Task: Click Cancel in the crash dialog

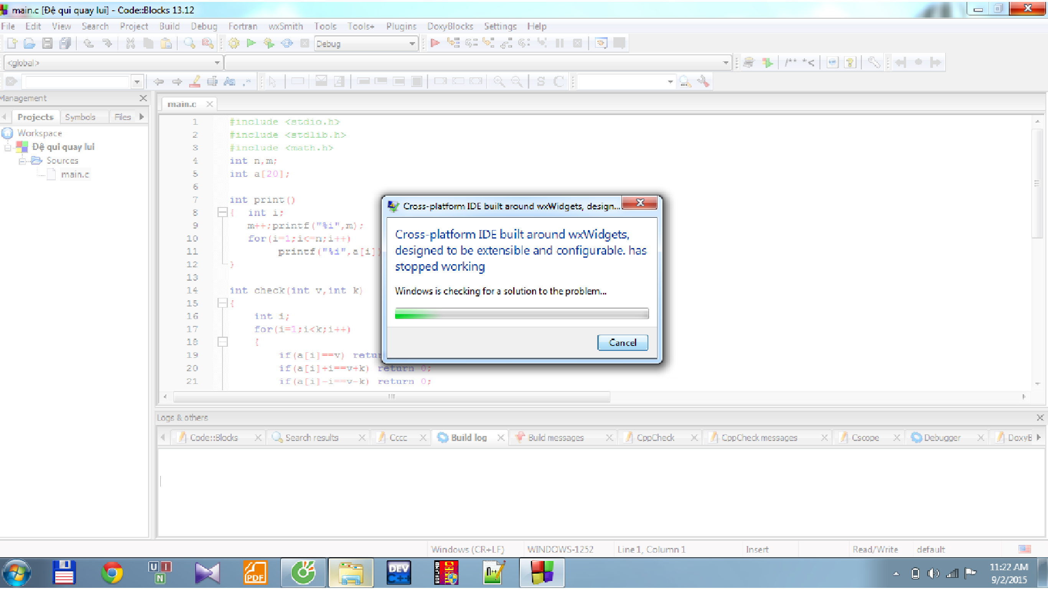Action: pyautogui.click(x=623, y=342)
